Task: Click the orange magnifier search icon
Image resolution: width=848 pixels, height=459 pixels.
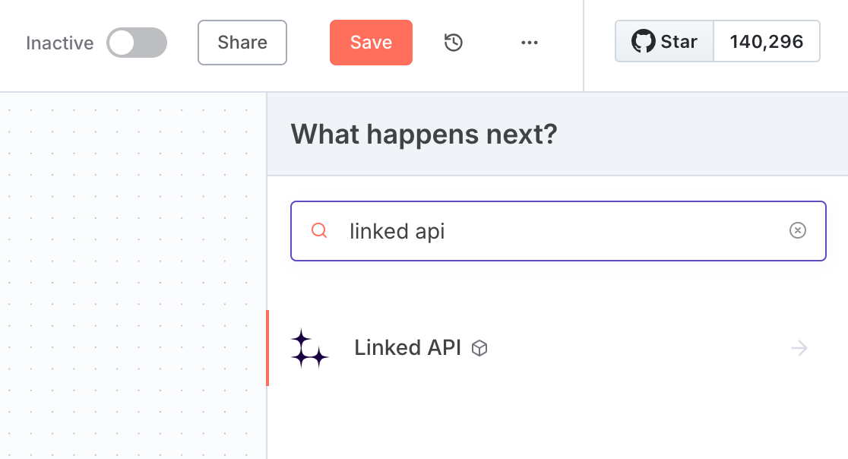Action: [x=319, y=230]
